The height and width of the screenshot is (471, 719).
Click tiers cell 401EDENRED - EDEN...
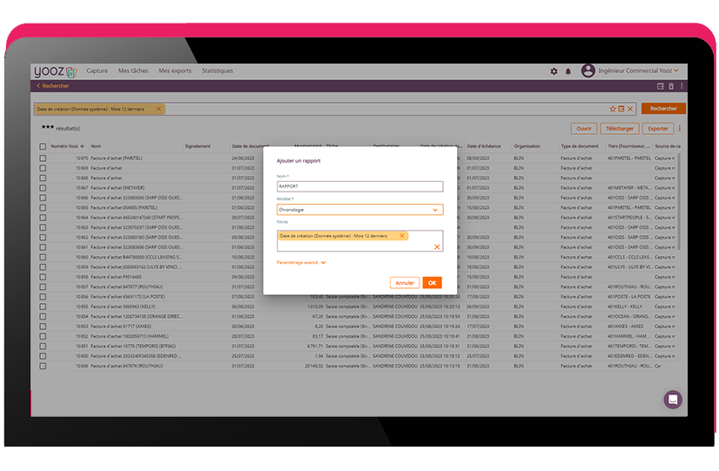pyautogui.click(x=629, y=356)
